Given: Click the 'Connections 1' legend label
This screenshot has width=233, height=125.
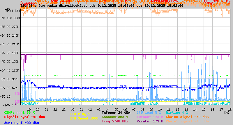Looking at the screenshot, I should pyautogui.click(x=115, y=117).
